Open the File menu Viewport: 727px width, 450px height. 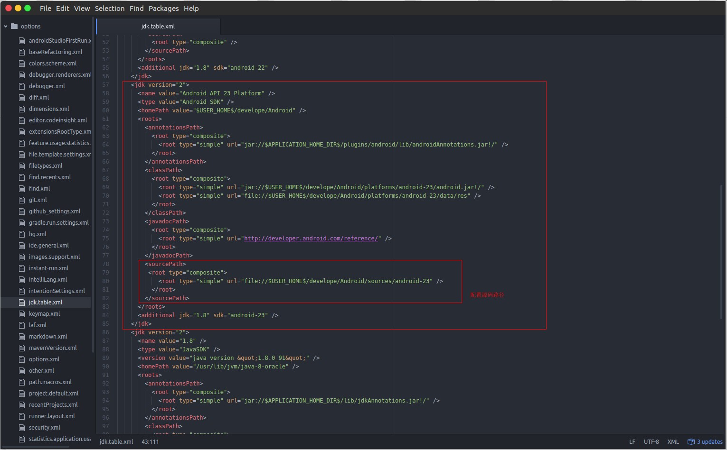click(x=46, y=9)
